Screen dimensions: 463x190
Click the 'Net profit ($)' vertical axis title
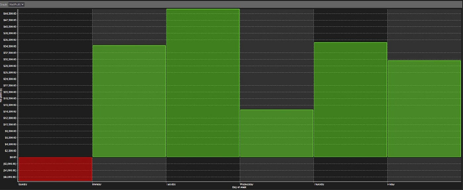(x=1, y=95)
